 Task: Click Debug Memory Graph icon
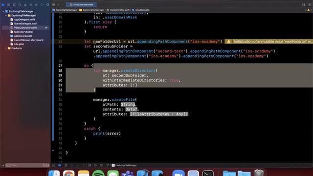(96, 165)
